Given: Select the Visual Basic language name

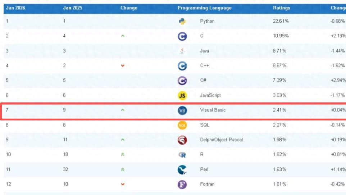Looking at the screenshot, I should pyautogui.click(x=213, y=110).
